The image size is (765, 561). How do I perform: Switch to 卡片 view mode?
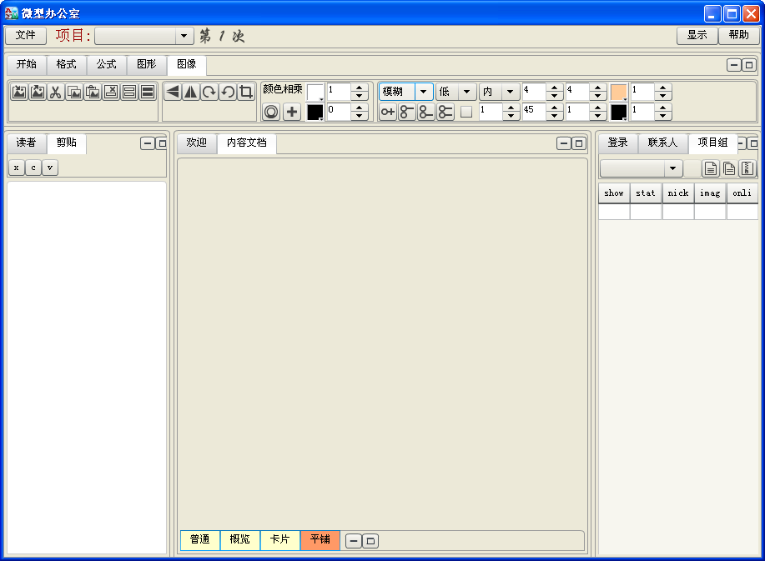pyautogui.click(x=280, y=539)
